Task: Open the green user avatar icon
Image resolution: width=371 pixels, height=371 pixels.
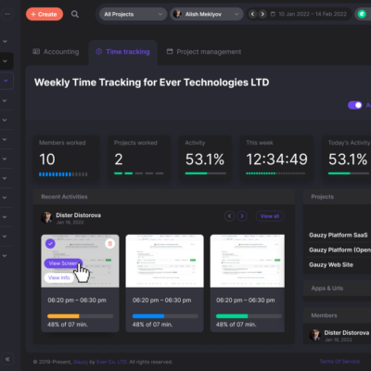Action: (x=362, y=14)
